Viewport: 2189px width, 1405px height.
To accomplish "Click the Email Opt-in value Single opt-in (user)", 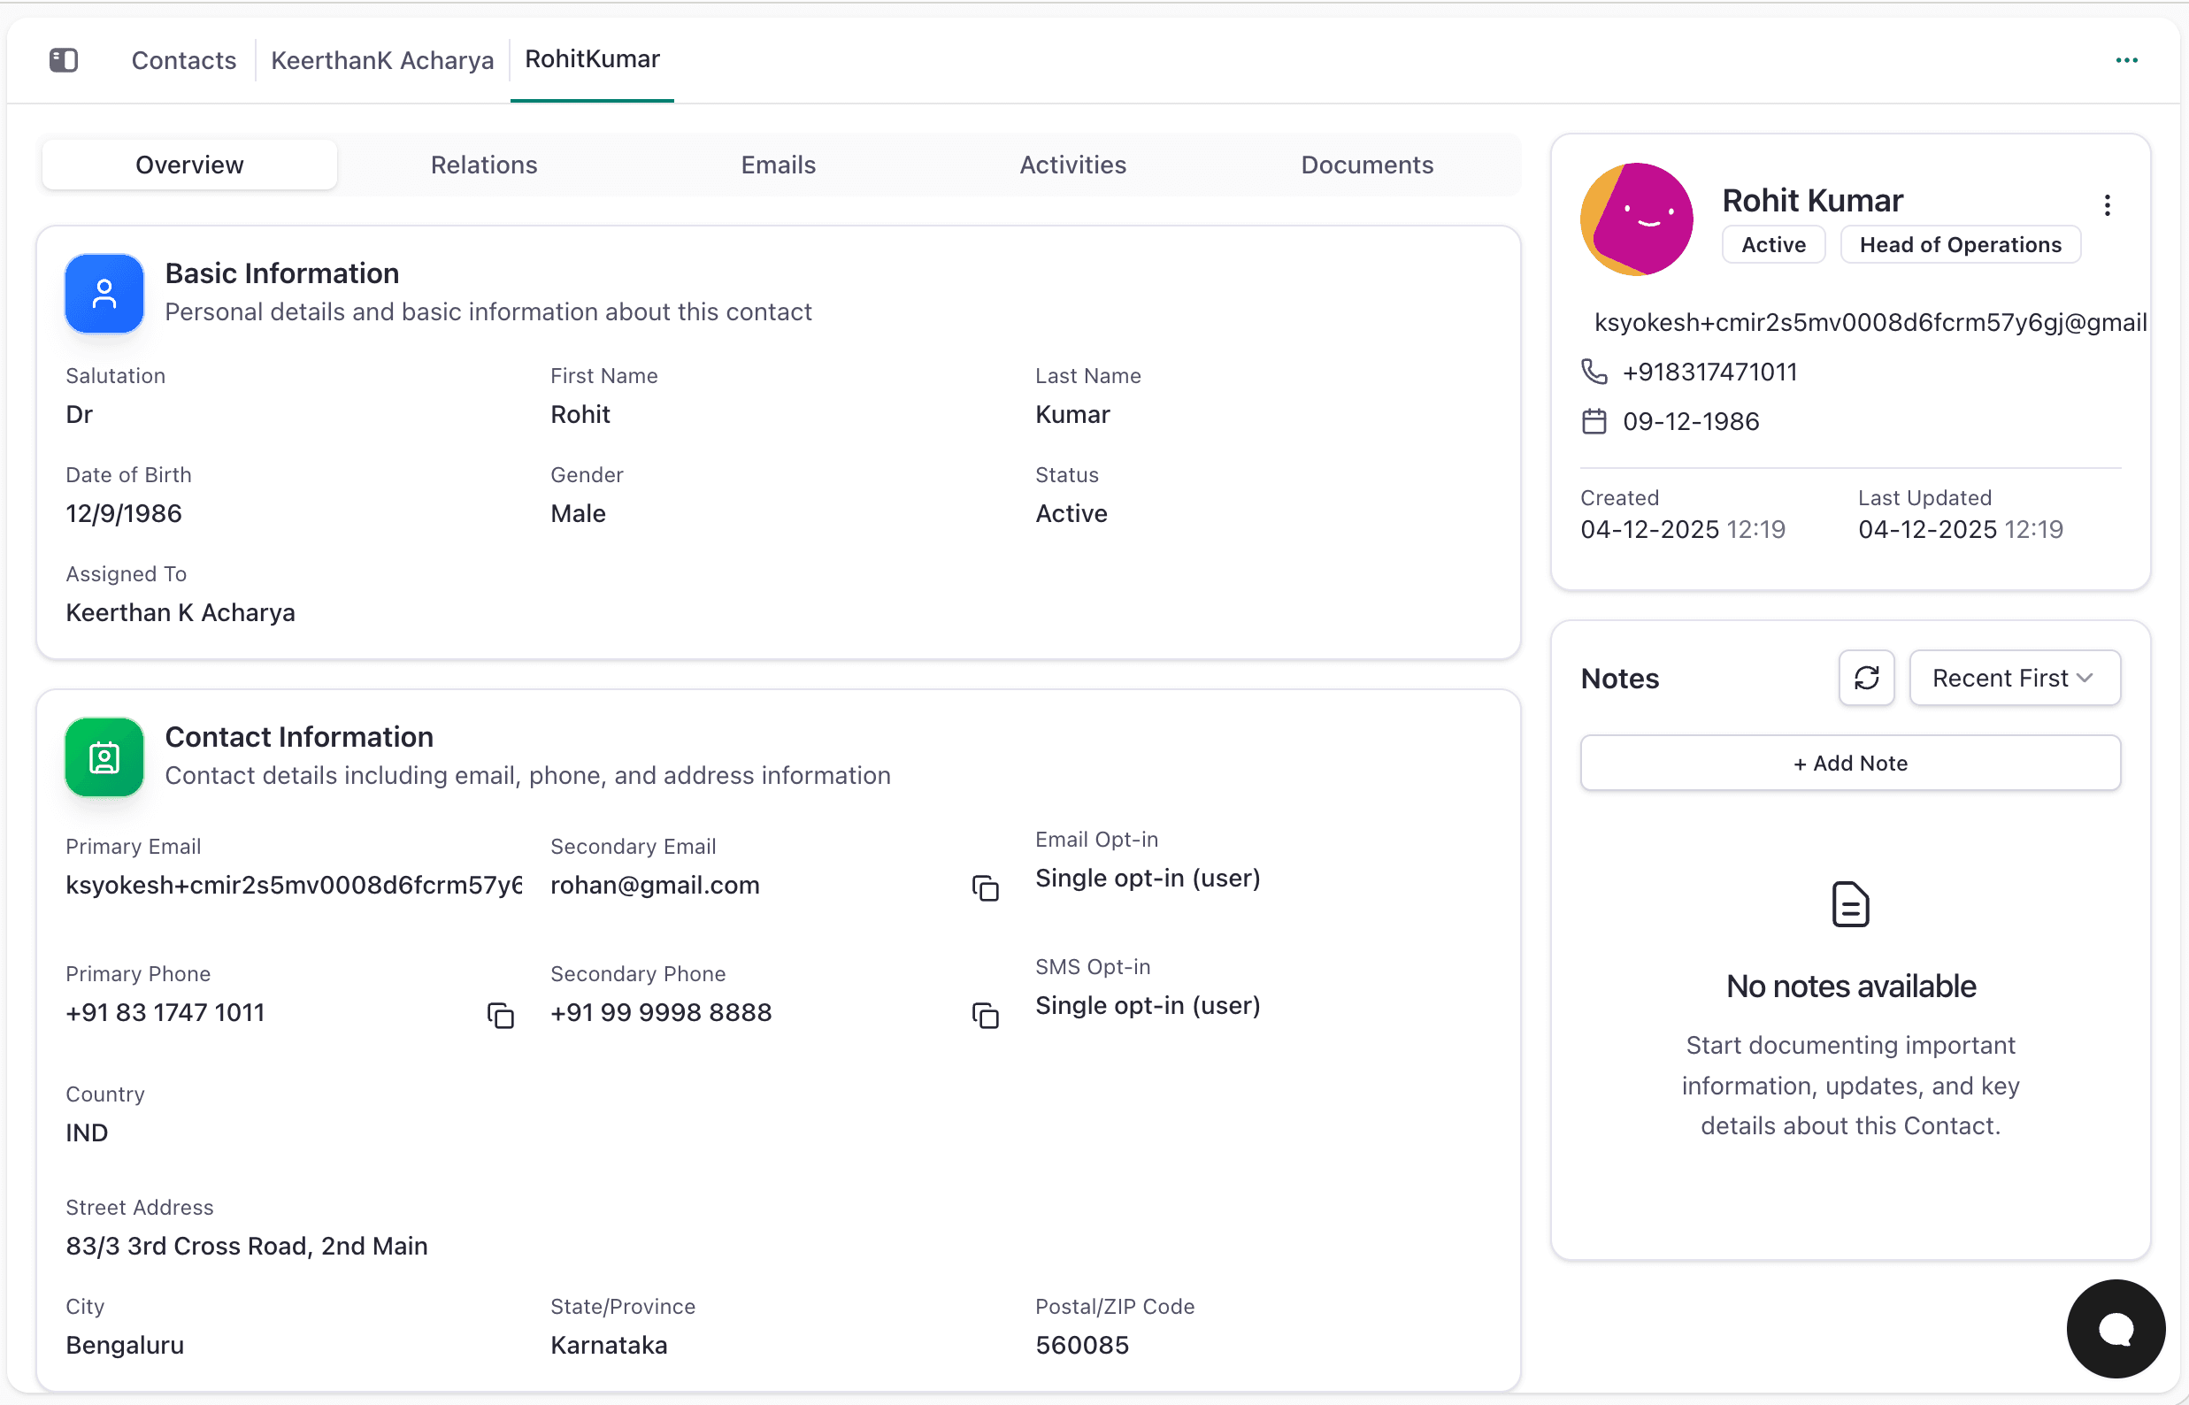I will pos(1147,878).
